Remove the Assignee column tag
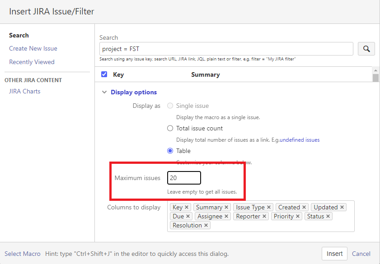380x264 pixels. point(226,216)
